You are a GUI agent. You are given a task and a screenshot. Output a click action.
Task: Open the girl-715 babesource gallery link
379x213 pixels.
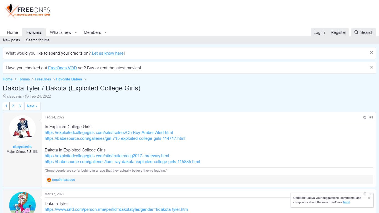tap(115, 138)
